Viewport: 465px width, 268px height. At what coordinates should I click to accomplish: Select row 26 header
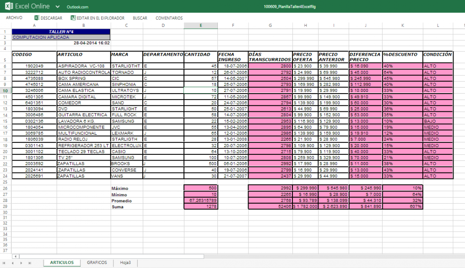(5, 189)
